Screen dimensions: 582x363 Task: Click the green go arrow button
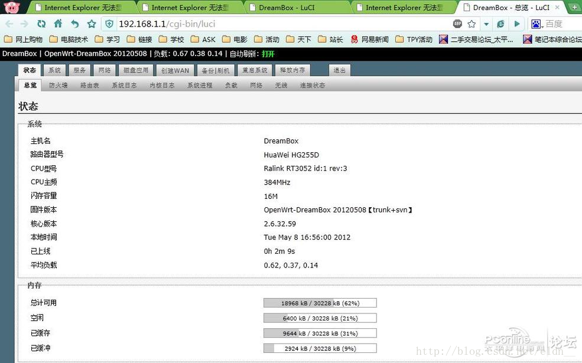517,24
